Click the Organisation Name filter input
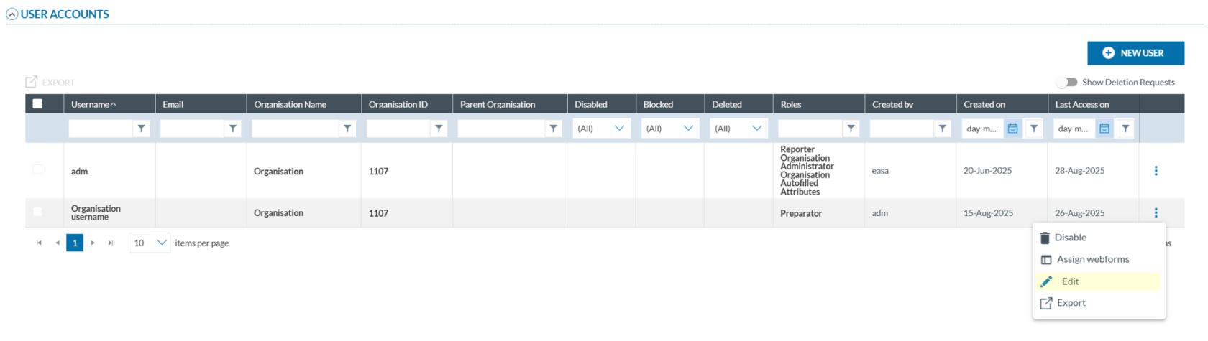1208x341 pixels. point(295,129)
